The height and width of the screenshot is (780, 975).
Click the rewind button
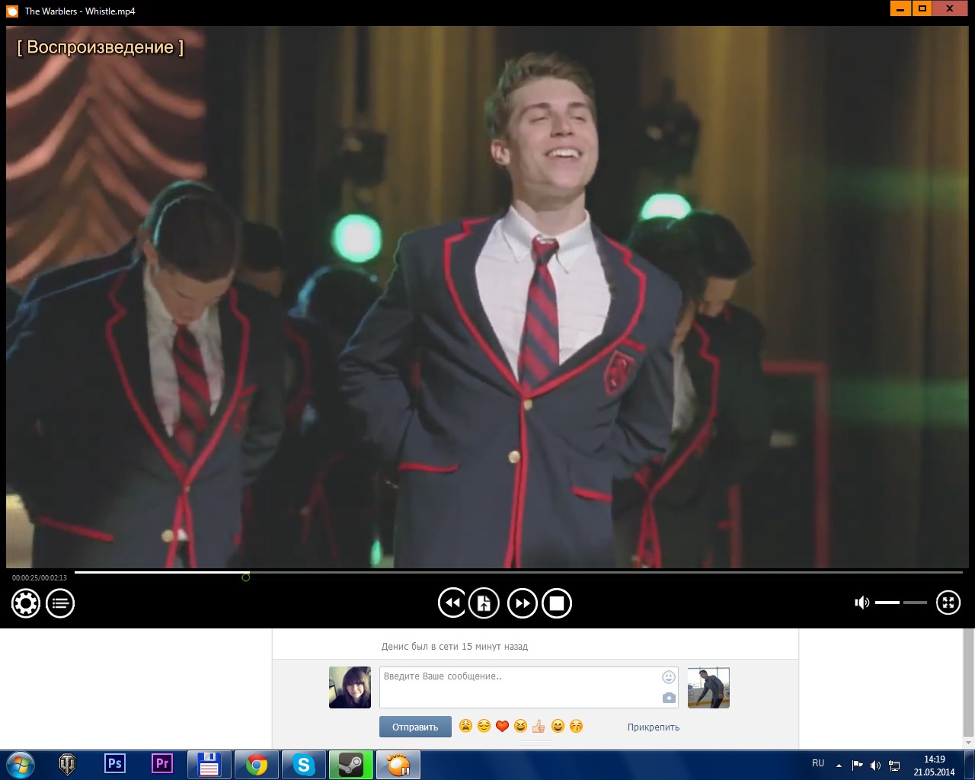[452, 603]
